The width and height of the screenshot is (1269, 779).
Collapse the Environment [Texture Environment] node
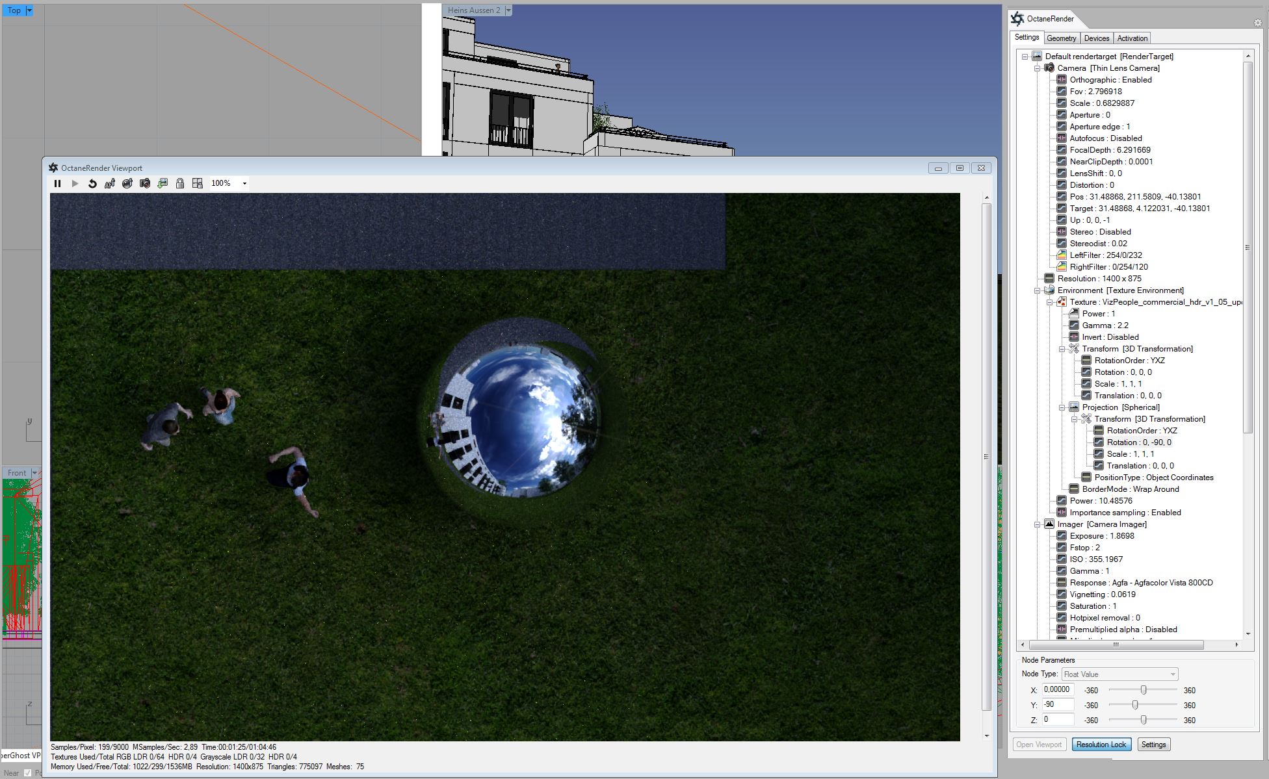(1038, 290)
